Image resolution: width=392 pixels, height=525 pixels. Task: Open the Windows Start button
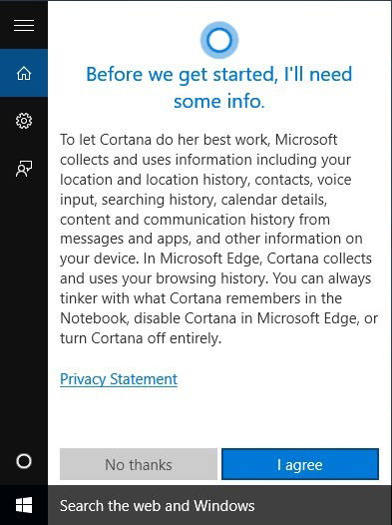(24, 505)
